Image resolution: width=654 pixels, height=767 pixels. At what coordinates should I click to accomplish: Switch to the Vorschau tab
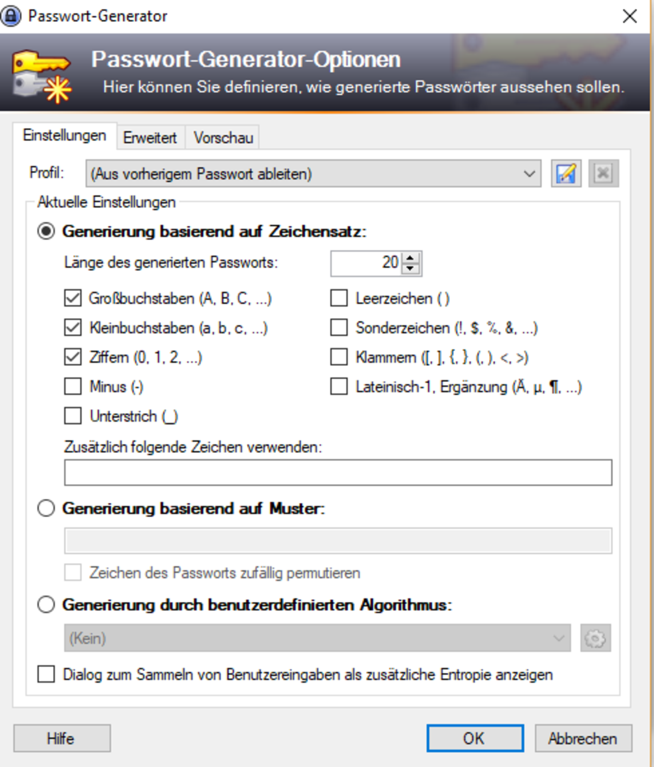coord(223,137)
